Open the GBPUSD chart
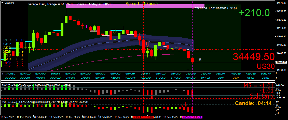 tap(176, 73)
